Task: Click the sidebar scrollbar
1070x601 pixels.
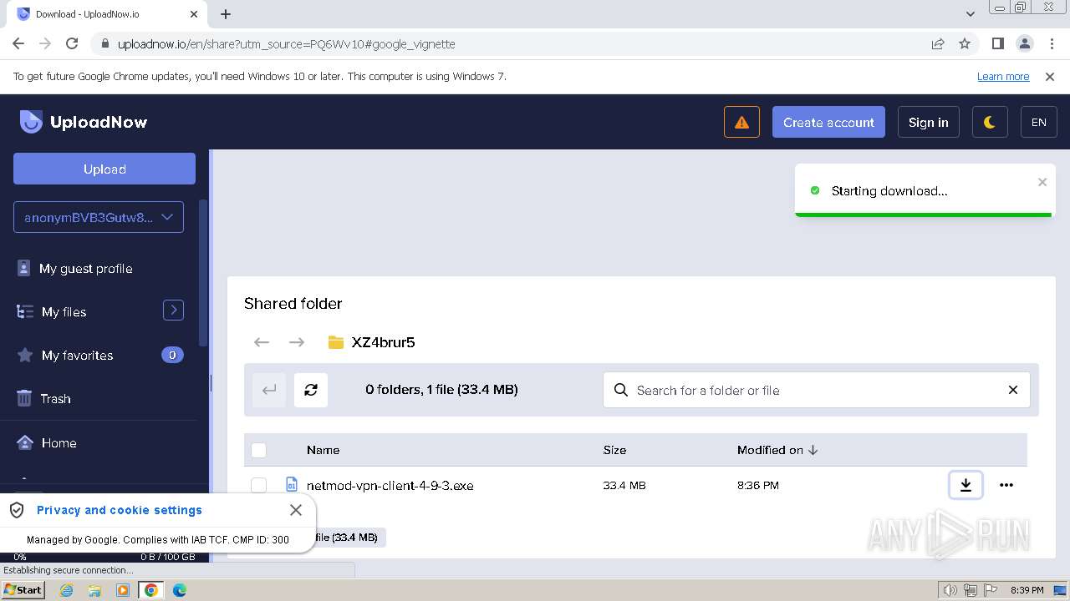Action: pyautogui.click(x=202, y=273)
